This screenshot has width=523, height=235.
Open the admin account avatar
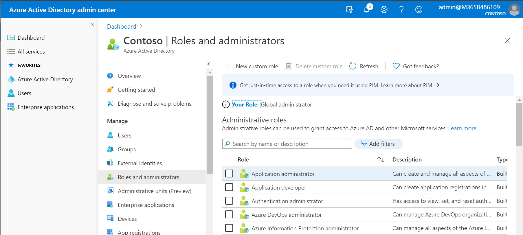514,10
